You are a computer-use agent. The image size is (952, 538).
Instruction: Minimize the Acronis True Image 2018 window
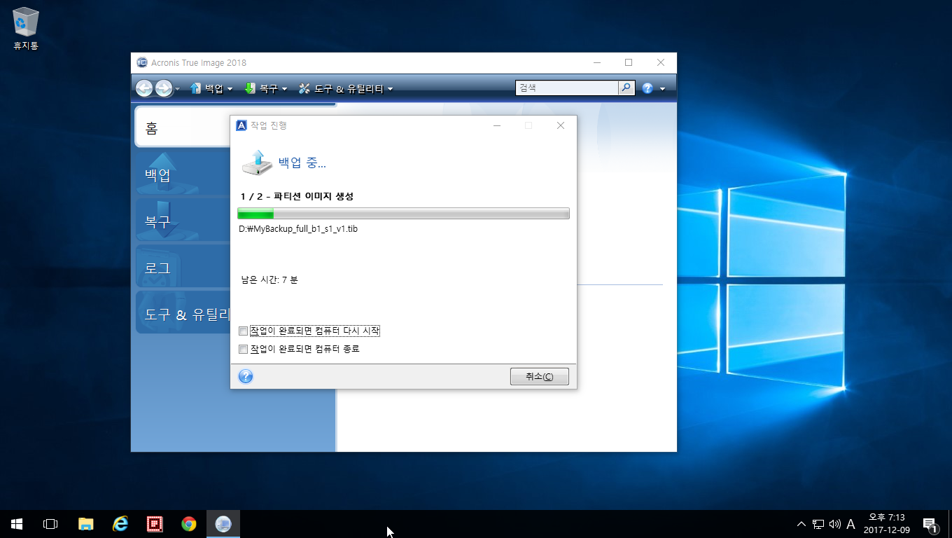tap(597, 62)
